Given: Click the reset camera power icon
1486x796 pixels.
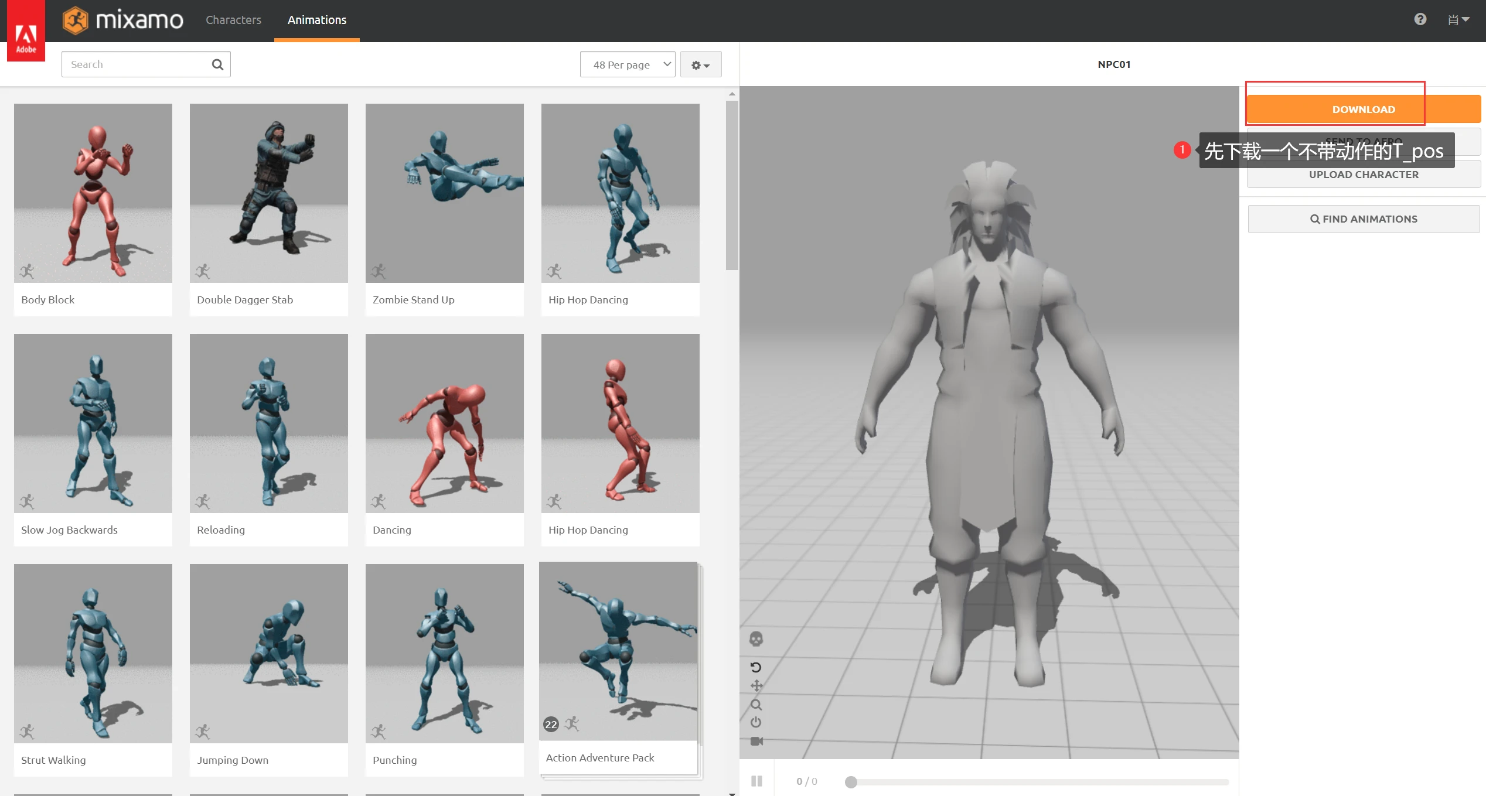Looking at the screenshot, I should (756, 722).
